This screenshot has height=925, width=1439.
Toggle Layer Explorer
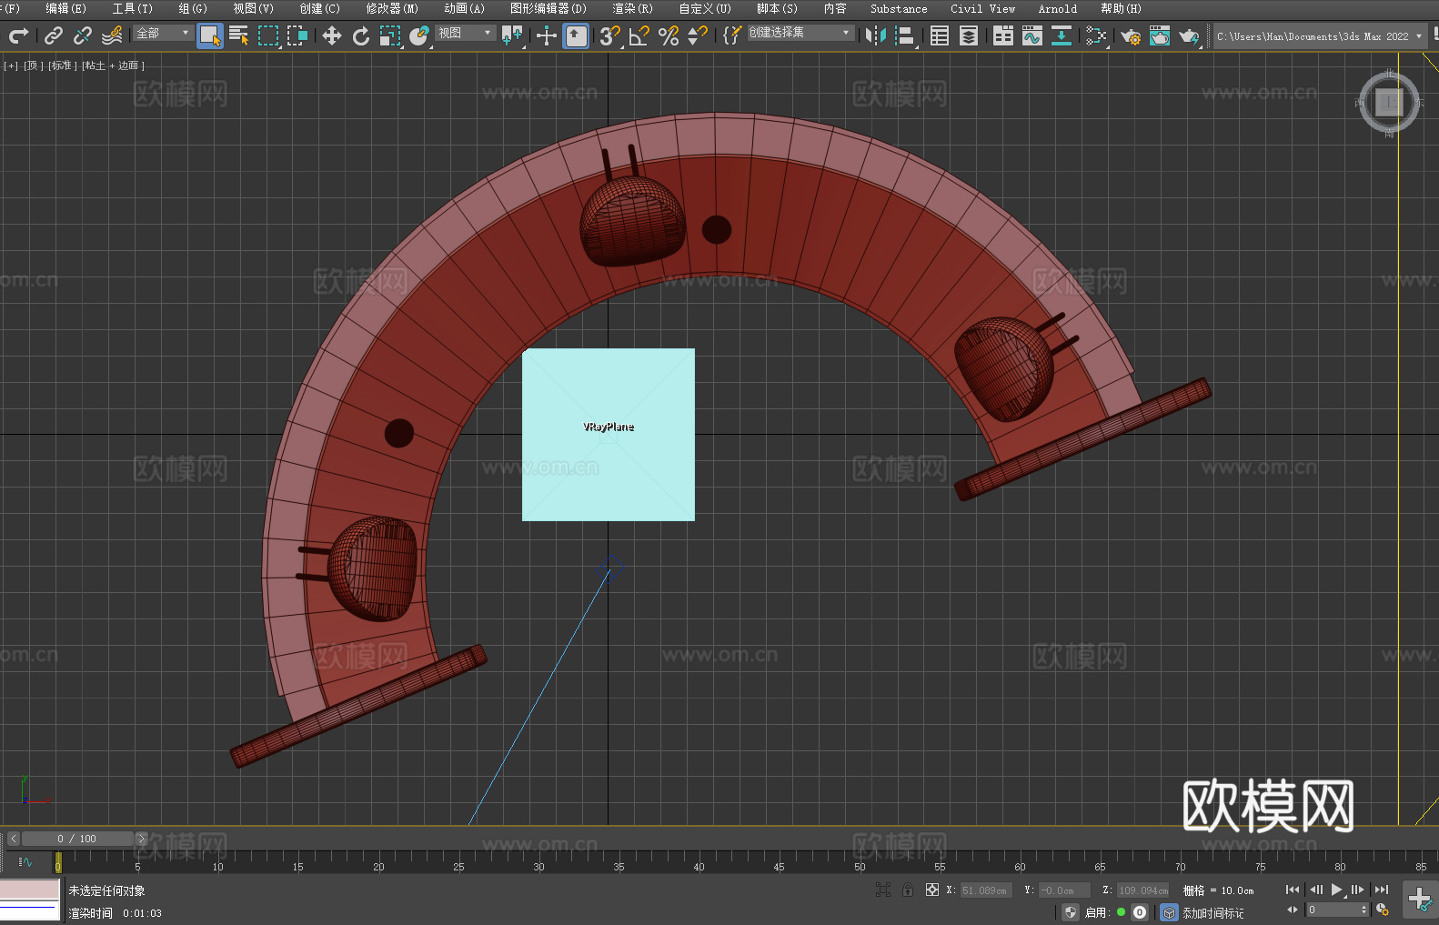pyautogui.click(x=969, y=35)
